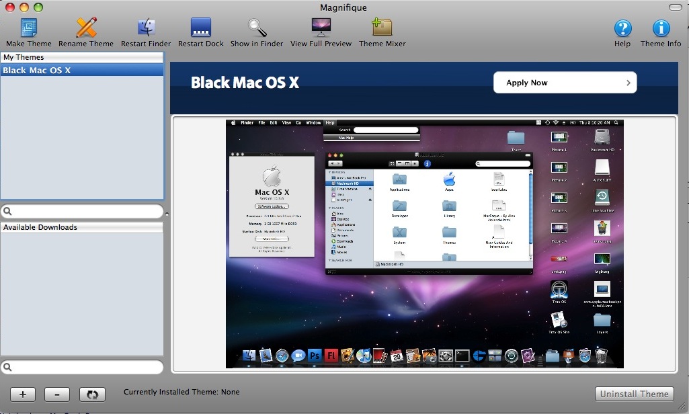Focus the search field under My Themes
This screenshot has width=689, height=414.
point(82,212)
